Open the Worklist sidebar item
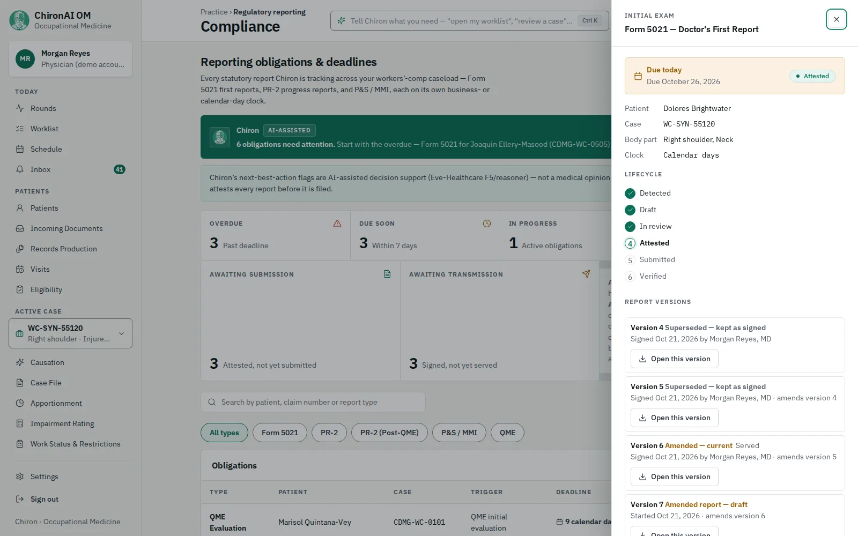 click(x=70, y=129)
